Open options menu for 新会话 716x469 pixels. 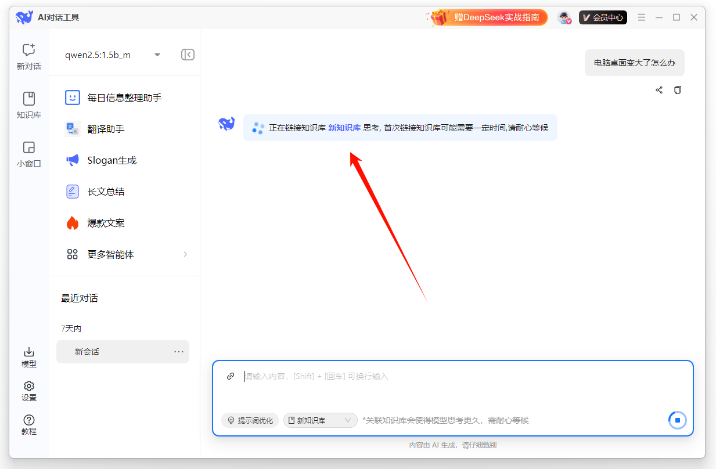tap(179, 352)
